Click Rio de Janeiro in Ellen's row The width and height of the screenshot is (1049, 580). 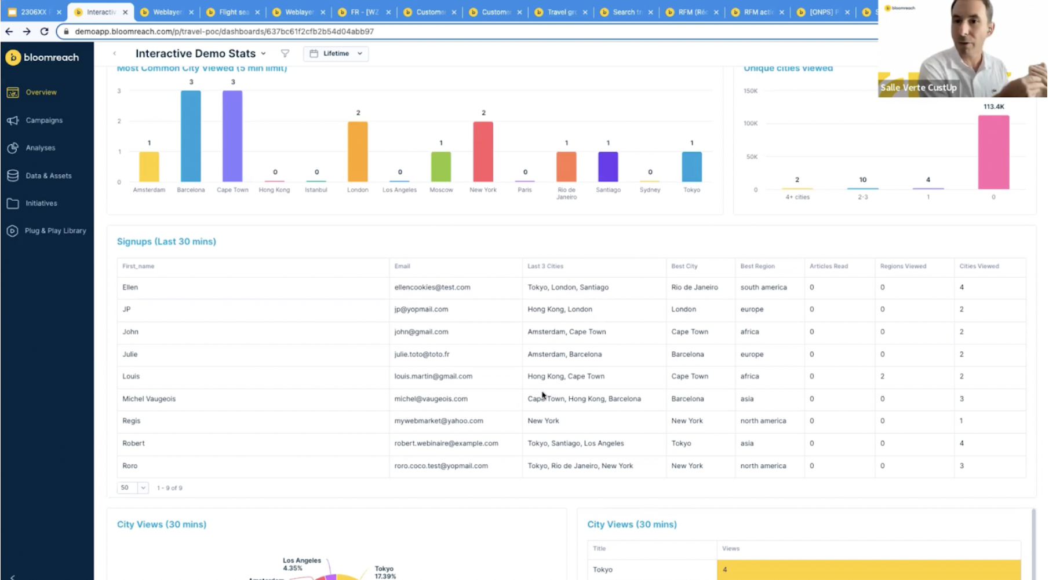694,287
